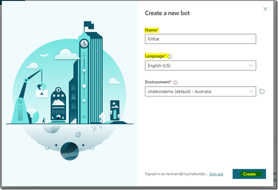Close the Create a new bot dialog
The height and width of the screenshot is (190, 278).
pos(265,9)
